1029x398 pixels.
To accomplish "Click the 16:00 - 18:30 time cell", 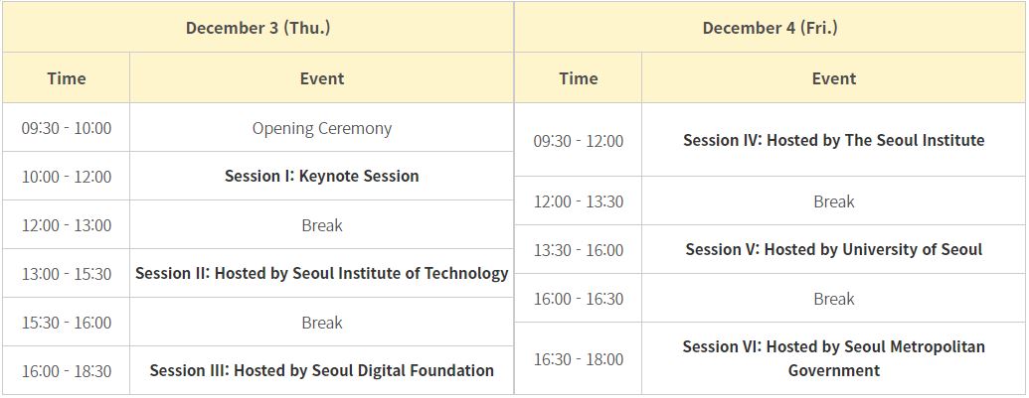I will (x=67, y=370).
